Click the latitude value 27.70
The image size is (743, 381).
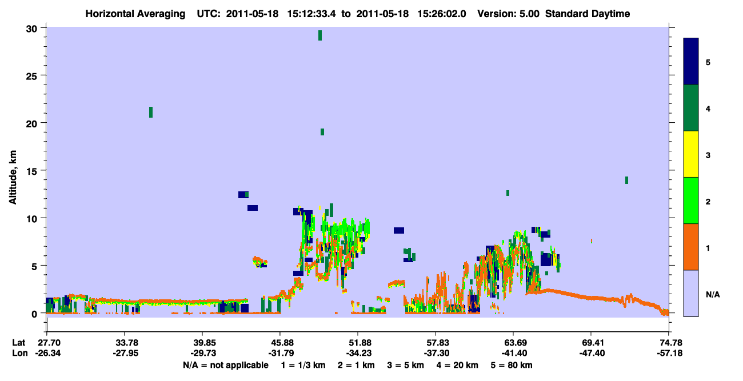coord(46,343)
